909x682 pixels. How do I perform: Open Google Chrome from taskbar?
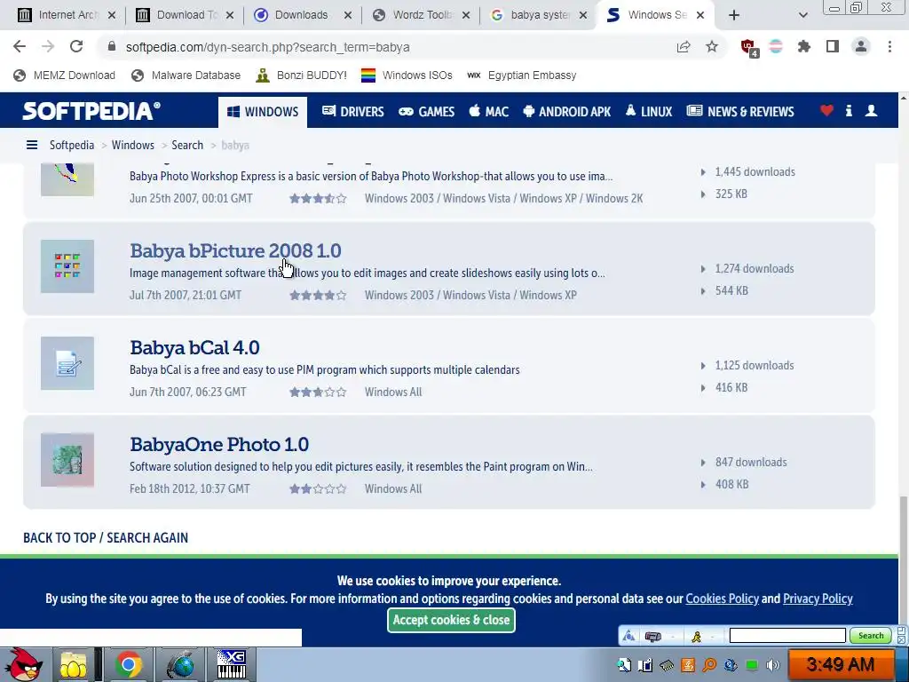coord(128,664)
